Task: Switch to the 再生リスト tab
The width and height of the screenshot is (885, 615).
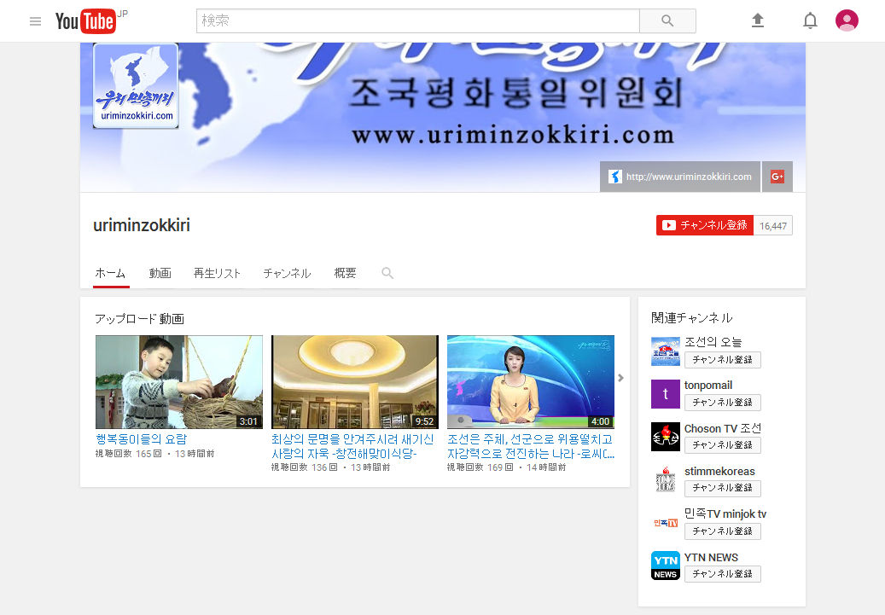Action: pos(218,274)
